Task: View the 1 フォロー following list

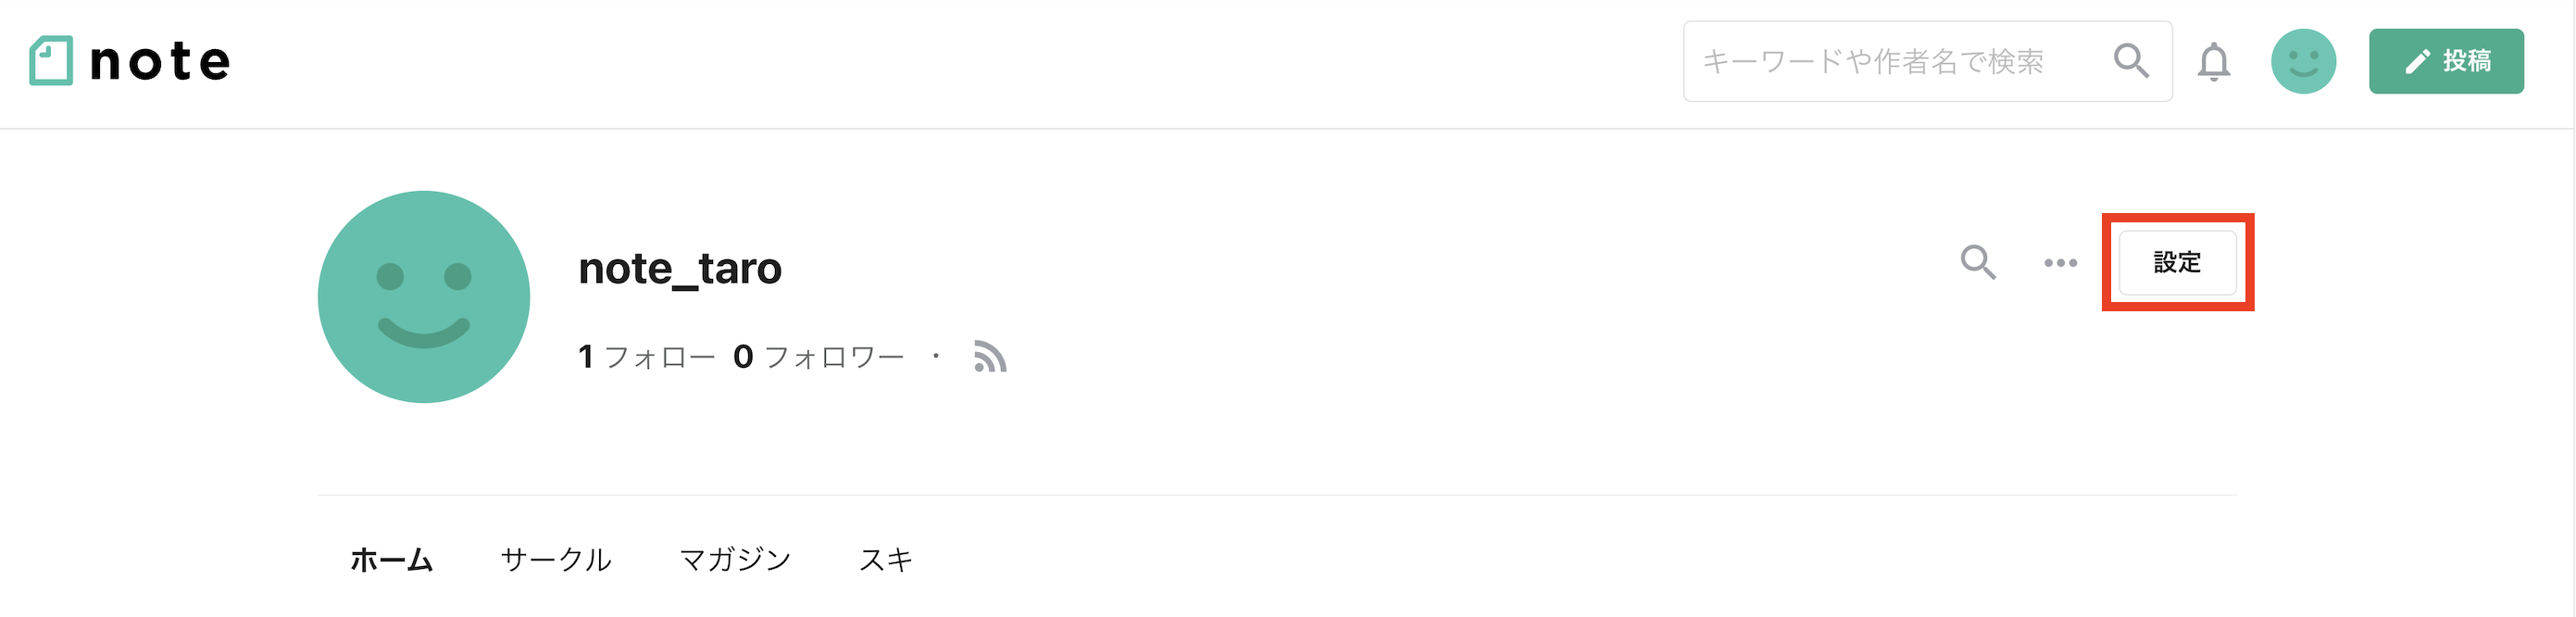Action: 646,357
